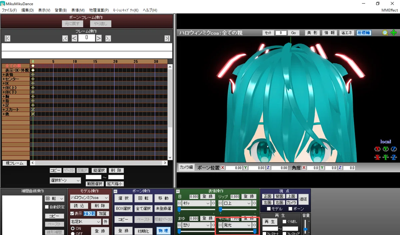Viewport: 400px width, 235px height.
Task: Click the カメラ編 camera mode button
Action: coord(186,167)
